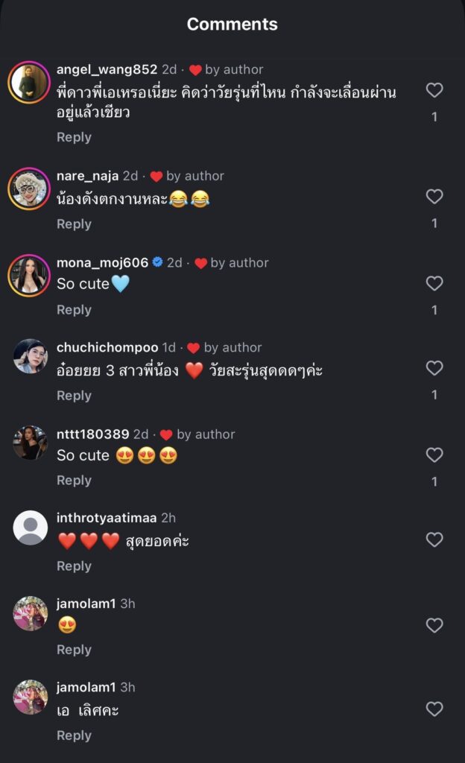
Task: Heart chuchichompoo's comment
Action: coord(434,368)
